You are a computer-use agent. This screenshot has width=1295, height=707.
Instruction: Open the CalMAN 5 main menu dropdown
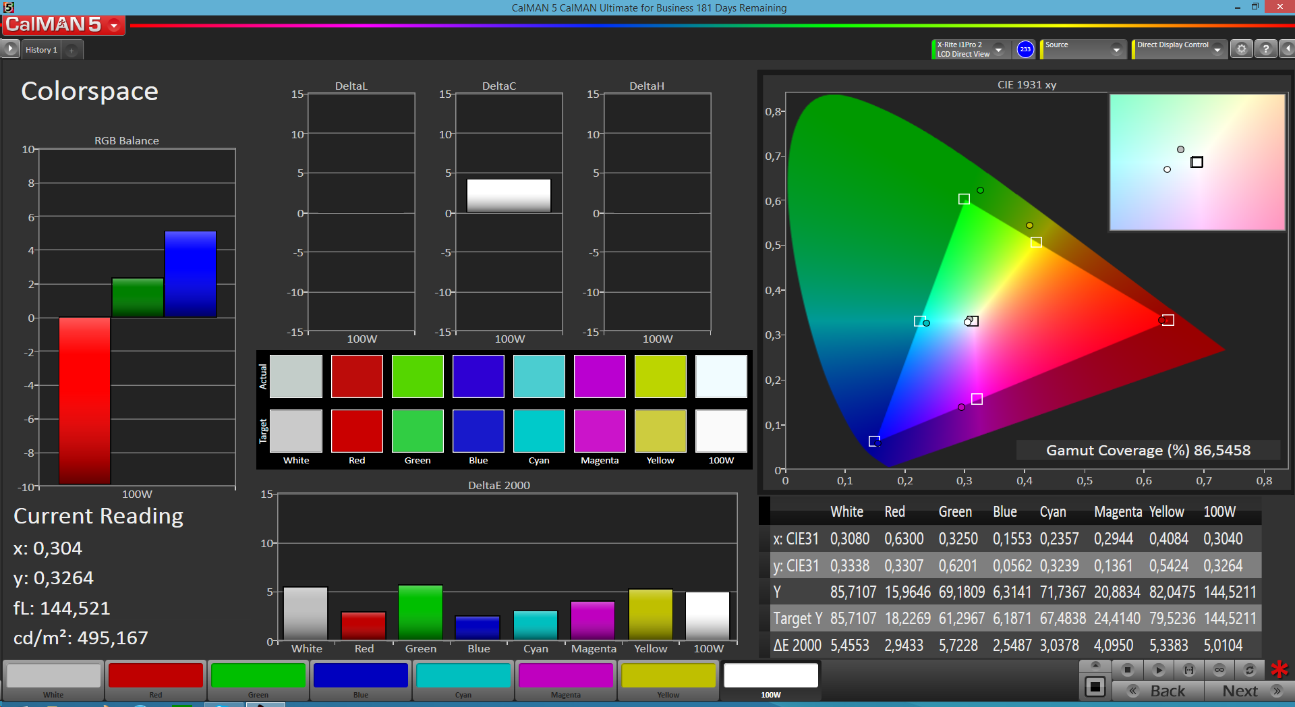(114, 26)
